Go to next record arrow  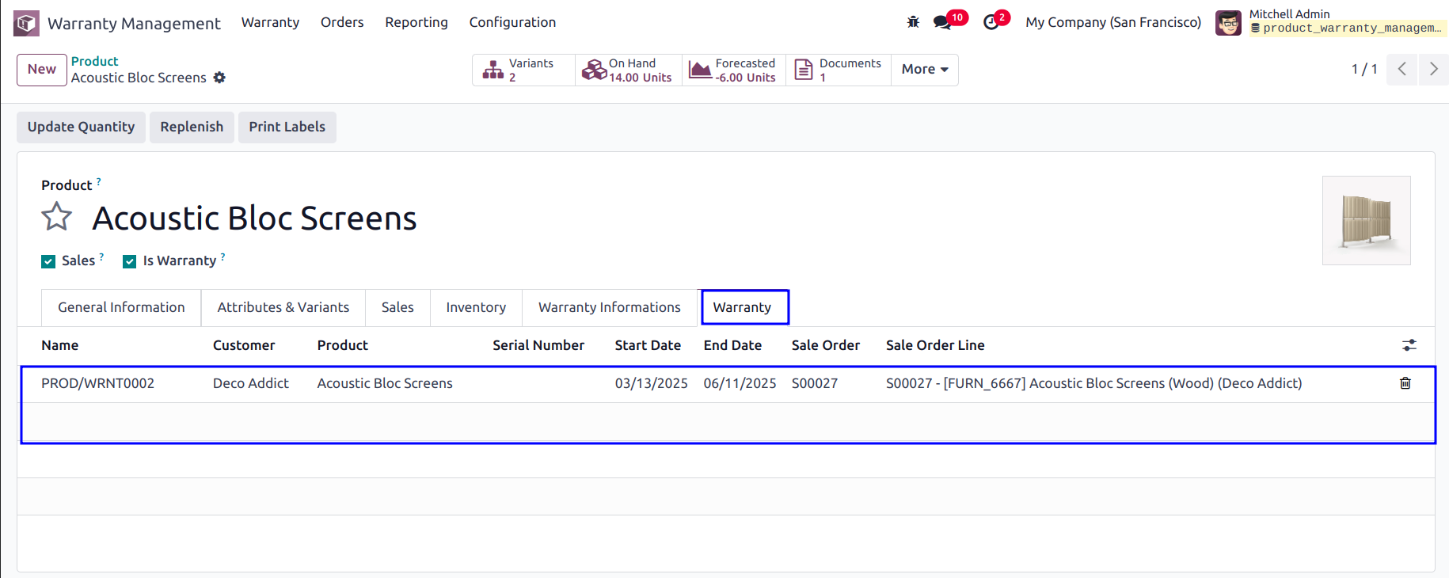click(x=1433, y=69)
